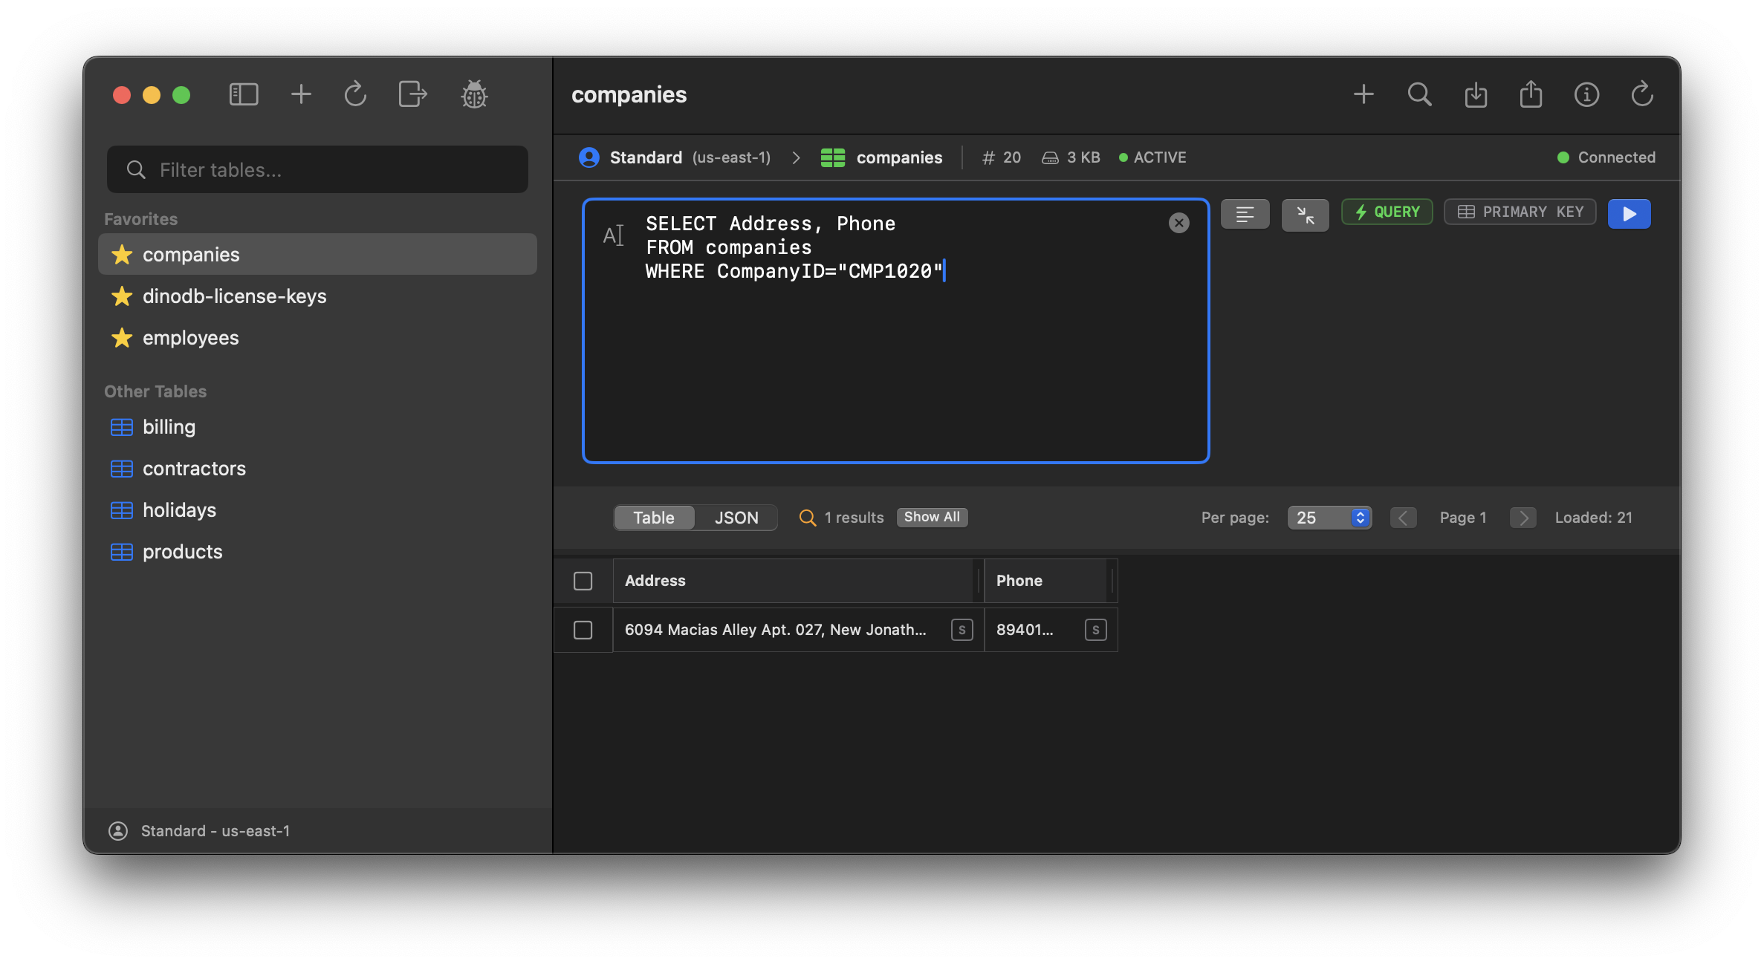Click the format query lines icon
This screenshot has width=1764, height=964.
(x=1245, y=215)
